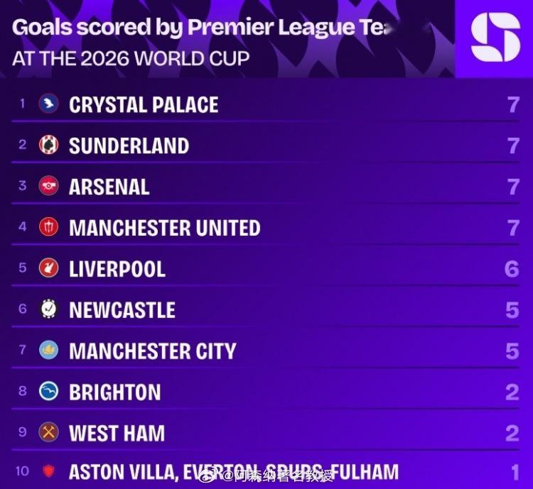Click the AT THE 2026 WORLD CUP subtitle
The image size is (533, 489).
(131, 58)
